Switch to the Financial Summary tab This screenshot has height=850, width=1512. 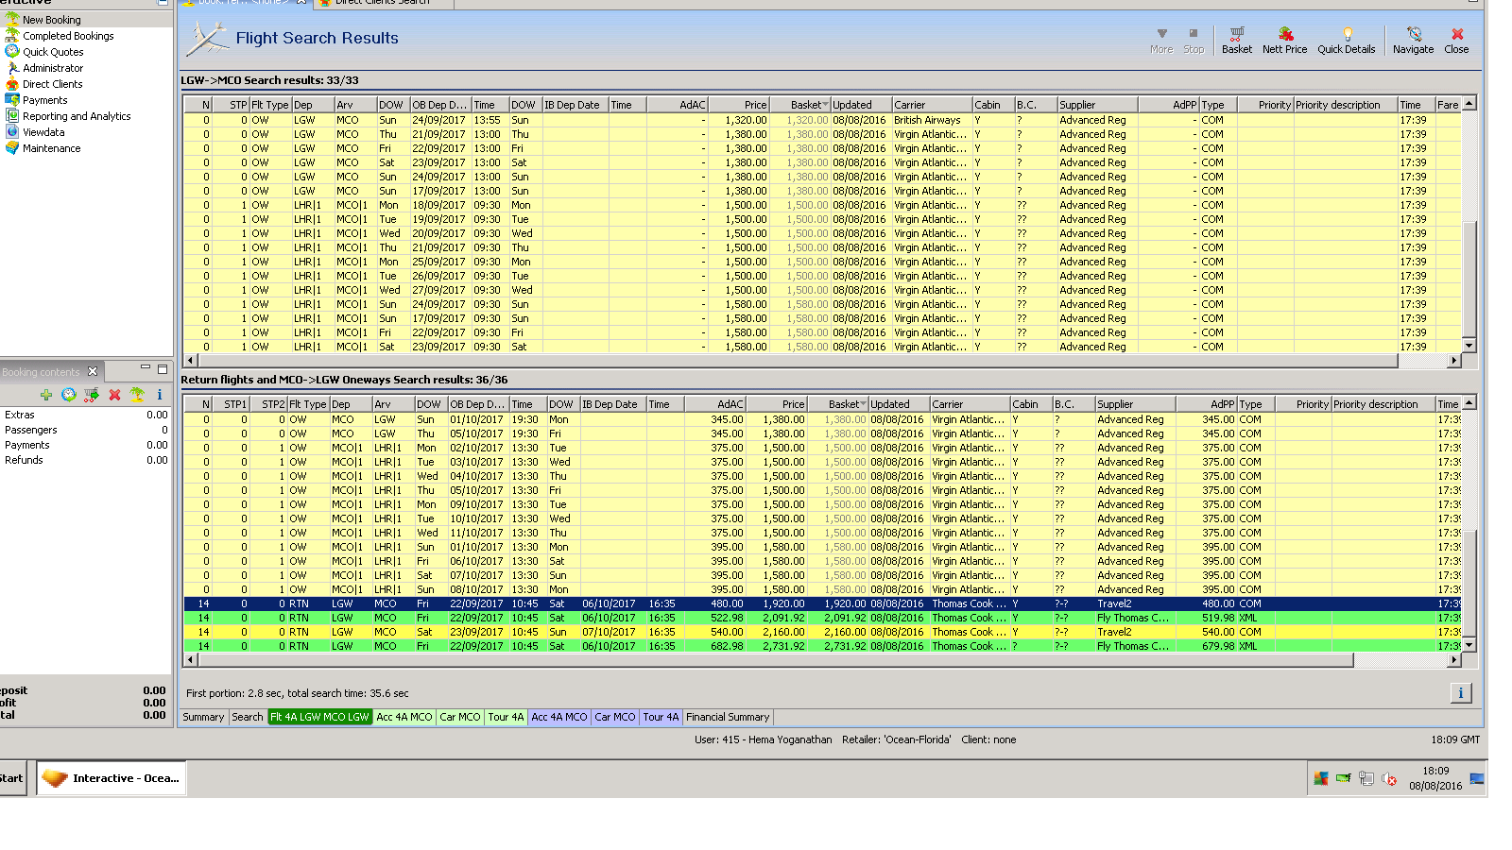click(x=727, y=718)
